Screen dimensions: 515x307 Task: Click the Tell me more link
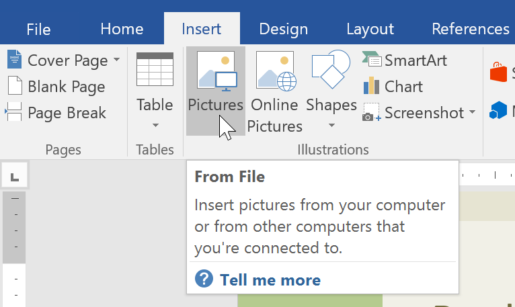coord(270,280)
